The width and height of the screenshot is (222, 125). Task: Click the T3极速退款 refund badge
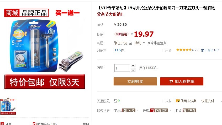click(x=159, y=110)
